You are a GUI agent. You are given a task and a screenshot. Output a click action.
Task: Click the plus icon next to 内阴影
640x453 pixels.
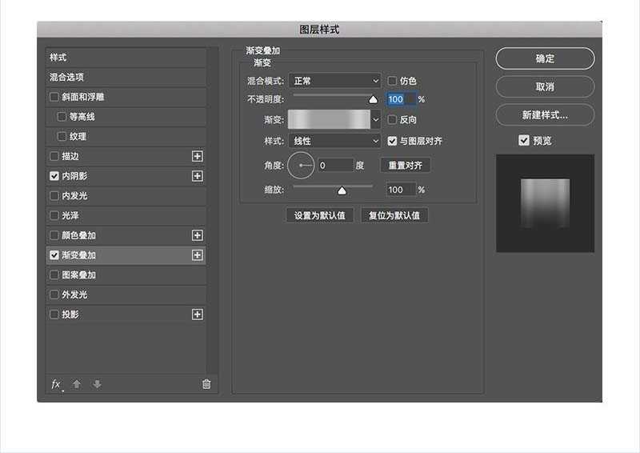tap(198, 176)
